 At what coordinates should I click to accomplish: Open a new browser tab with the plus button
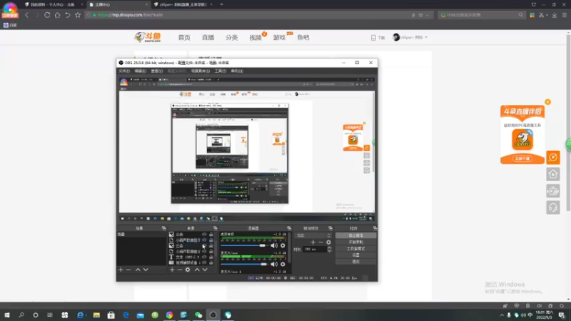coord(221,4)
